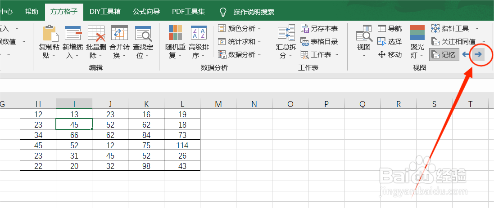494x208 pixels.
Task: Toggle 关注相同值 (highlight same values)
Action: (454, 42)
